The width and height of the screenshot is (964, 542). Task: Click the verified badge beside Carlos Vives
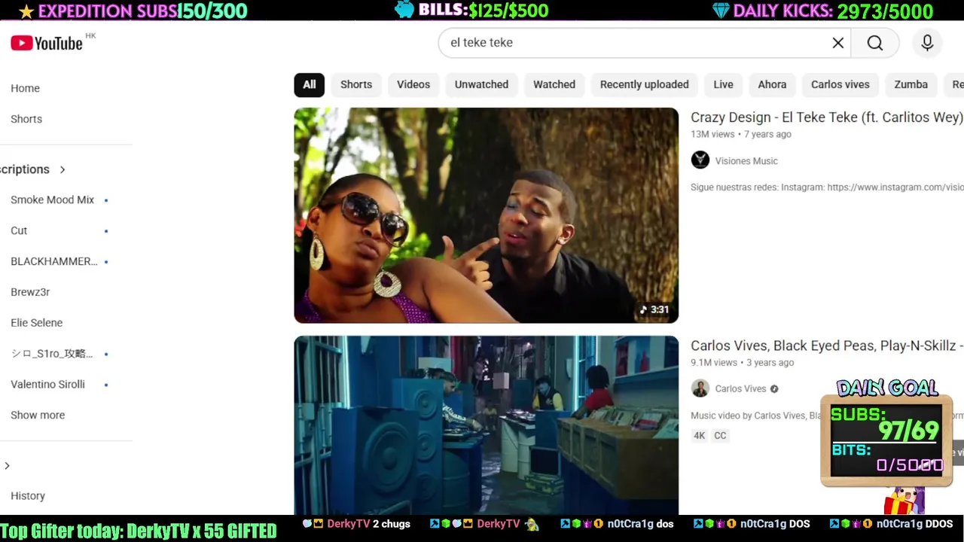click(774, 389)
